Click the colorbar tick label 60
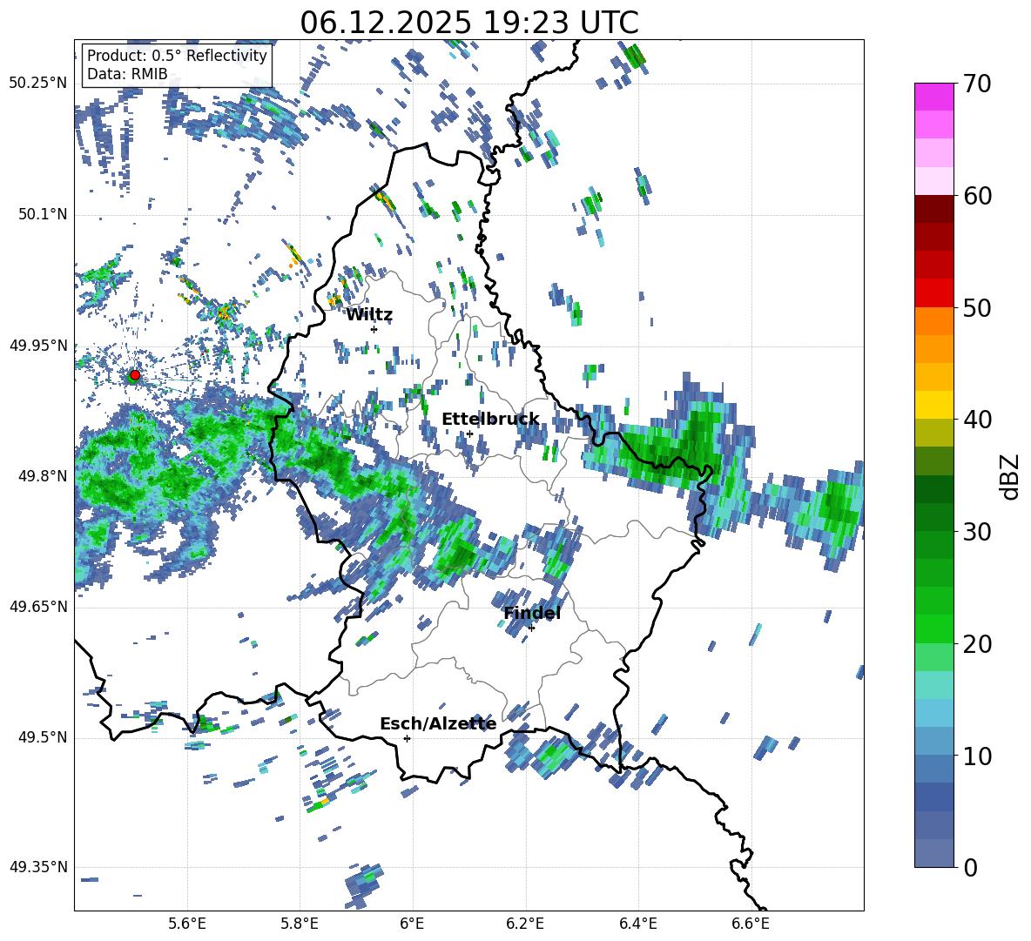The width and height of the screenshot is (1031, 941). (x=977, y=196)
